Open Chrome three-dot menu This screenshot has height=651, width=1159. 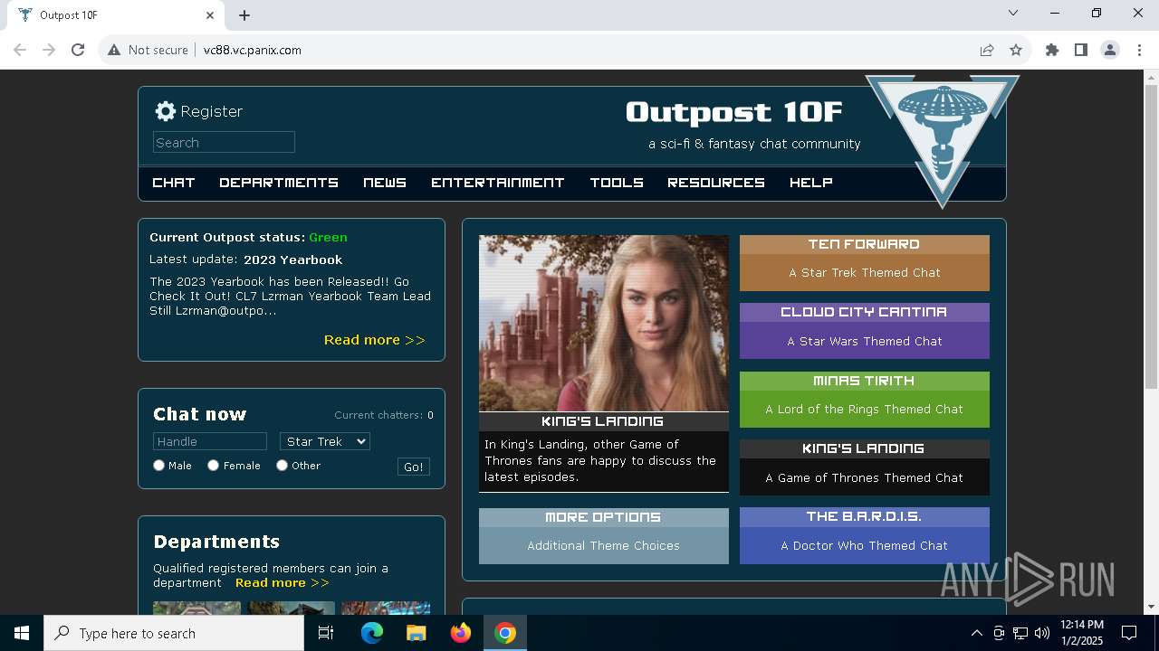click(1138, 50)
